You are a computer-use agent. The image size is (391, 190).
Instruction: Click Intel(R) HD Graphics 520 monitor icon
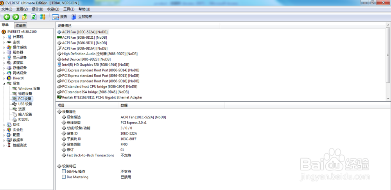pyautogui.click(x=59, y=65)
